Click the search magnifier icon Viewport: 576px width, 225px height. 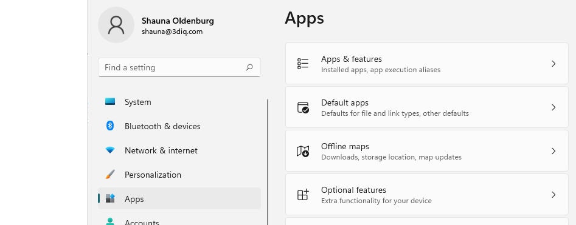(249, 67)
